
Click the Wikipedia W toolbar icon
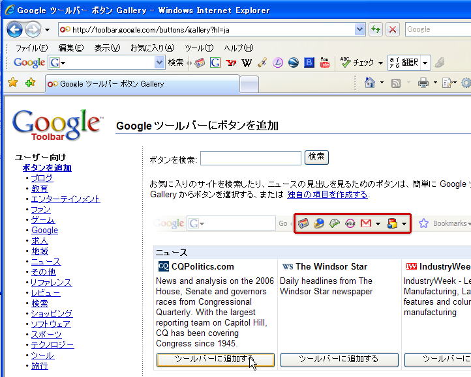[247, 63]
